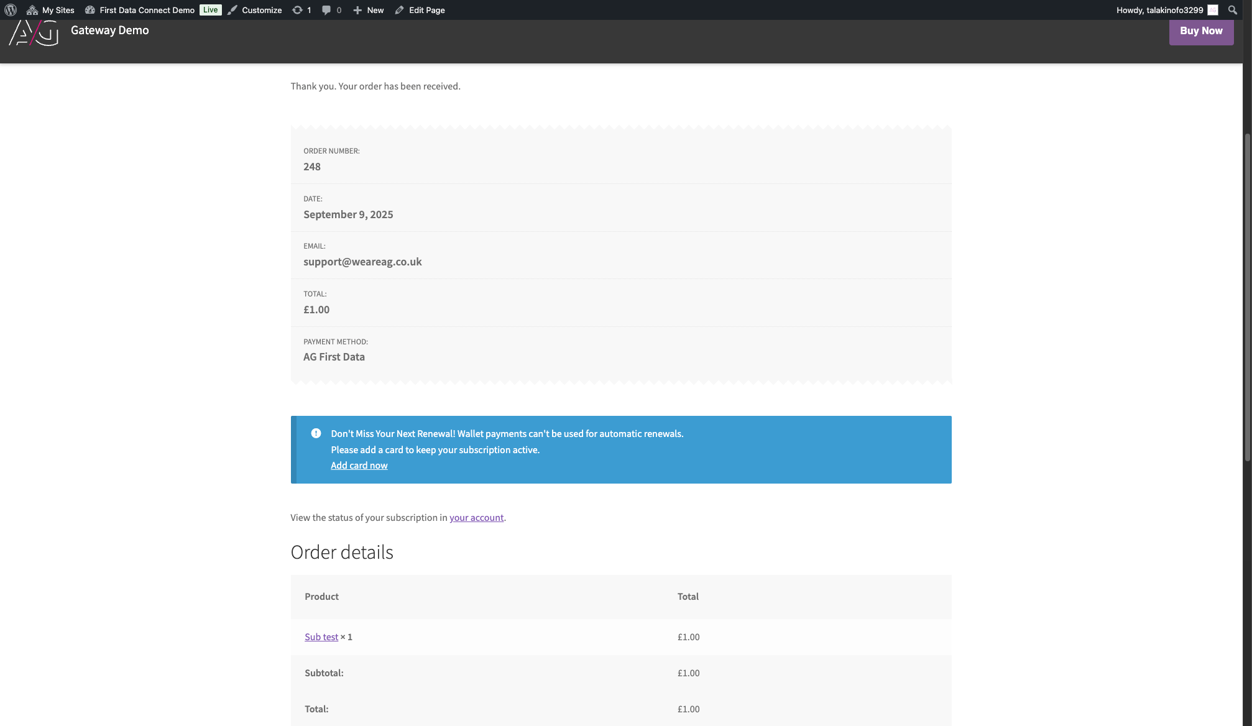Click the updates refresh icon
The height and width of the screenshot is (726, 1252).
(x=298, y=10)
